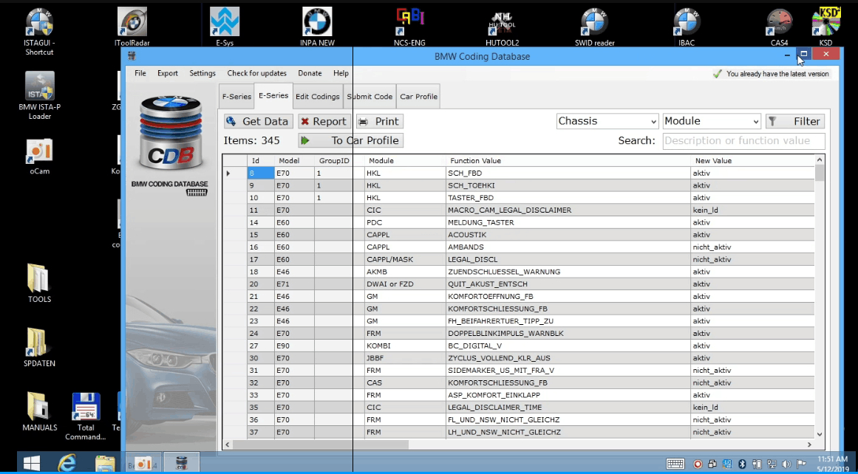Expand the Module dropdown
This screenshot has height=474, width=858.
[712, 121]
